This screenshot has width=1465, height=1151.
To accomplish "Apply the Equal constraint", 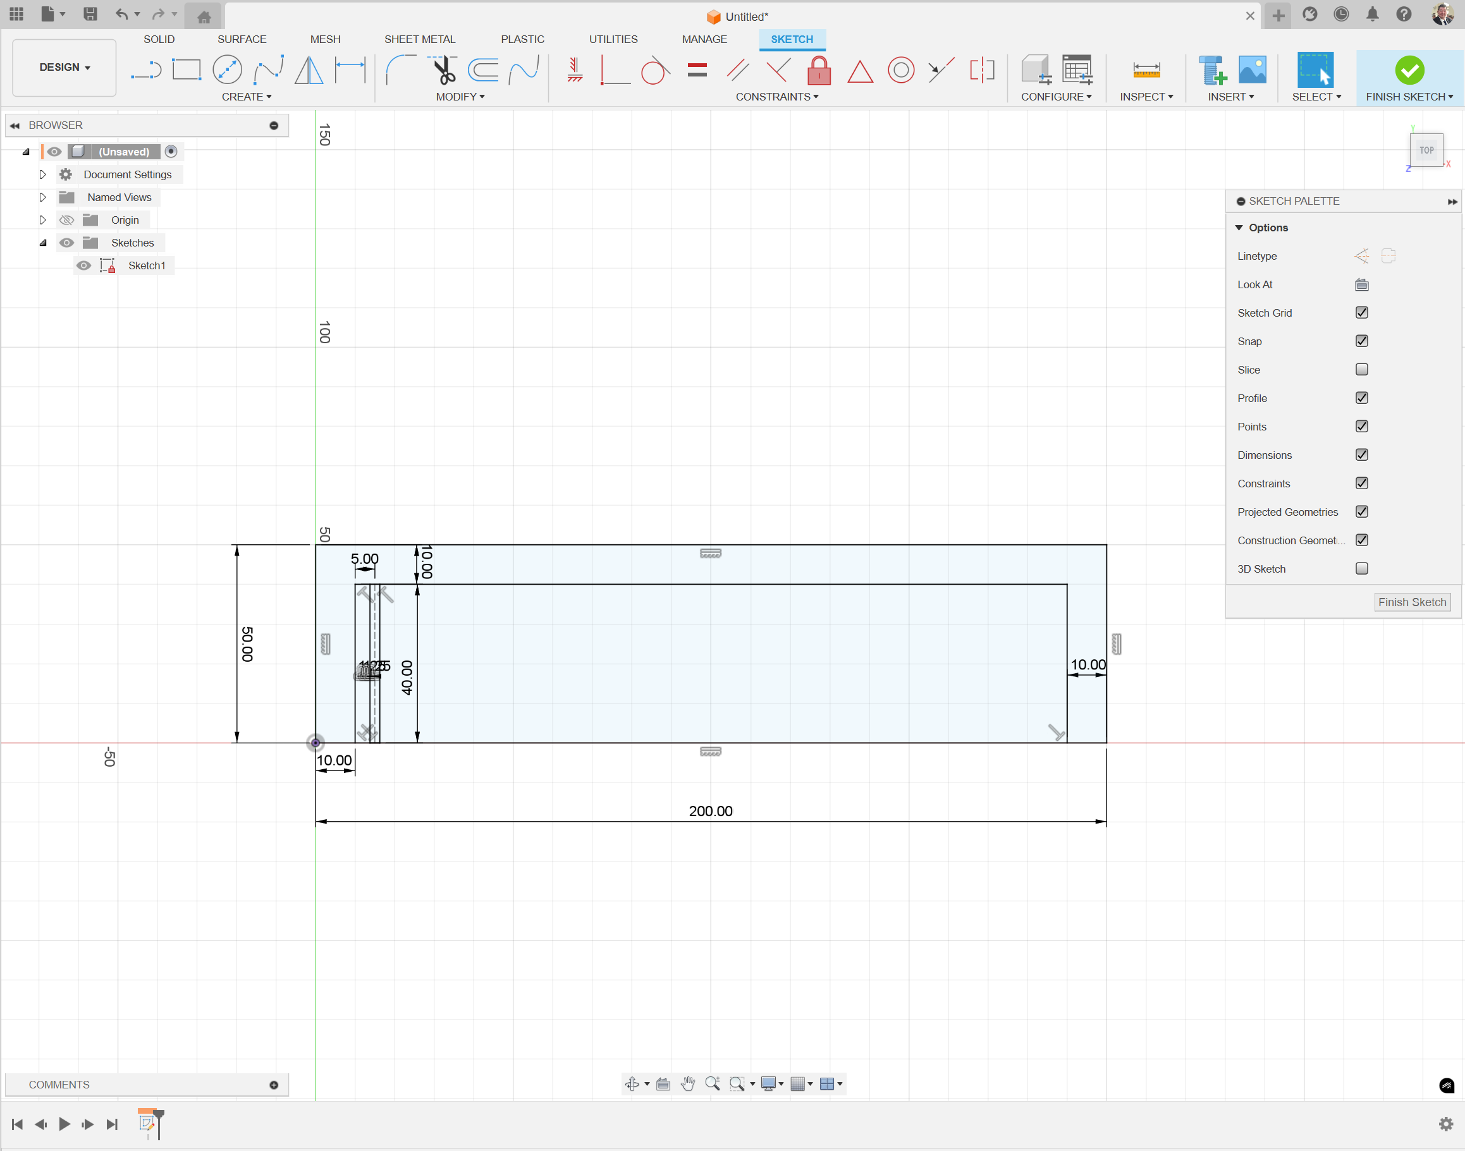I will coord(697,70).
